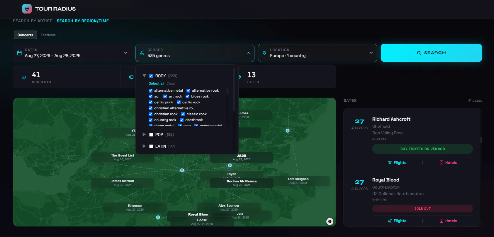494x237 pixels.
Task: Expand the POP genre group
Action: coord(144,135)
